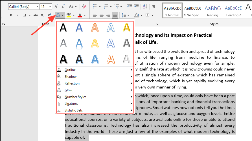This screenshot has height=141, width=252.
Task: Toggle Bold formatting
Action: (11, 15)
